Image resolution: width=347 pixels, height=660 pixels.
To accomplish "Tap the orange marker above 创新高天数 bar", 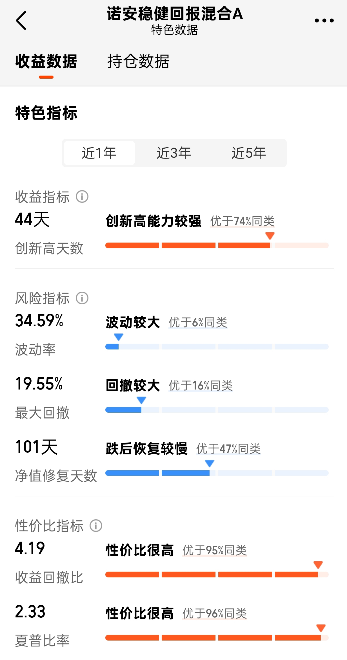I will click(x=270, y=236).
